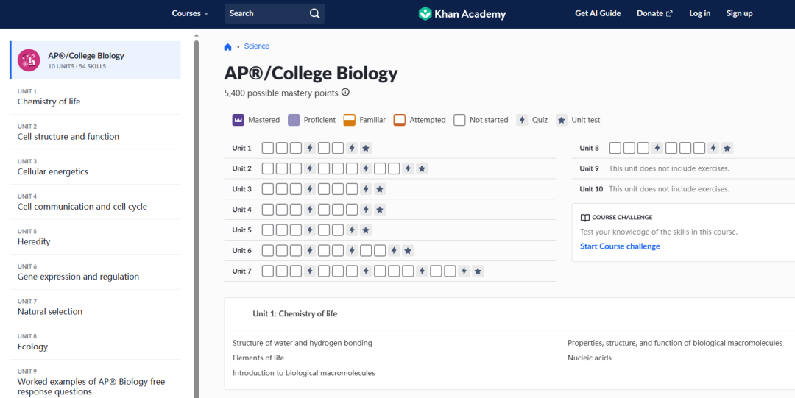Click Donate external link icon
Image resolution: width=795 pixels, height=398 pixels.
(x=669, y=14)
